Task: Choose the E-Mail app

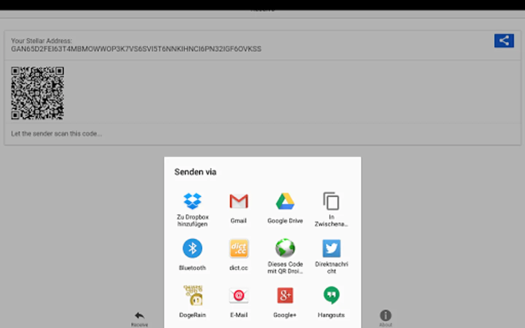Action: 239,302
